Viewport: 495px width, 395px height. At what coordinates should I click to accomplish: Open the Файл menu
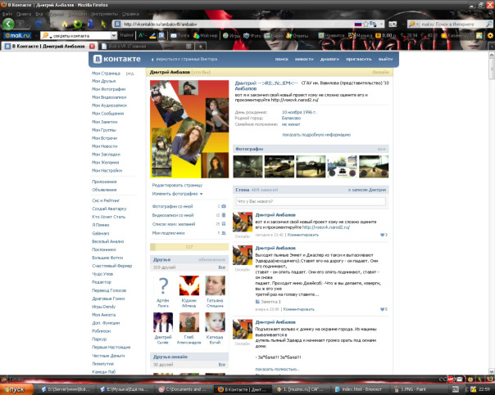pos(7,14)
